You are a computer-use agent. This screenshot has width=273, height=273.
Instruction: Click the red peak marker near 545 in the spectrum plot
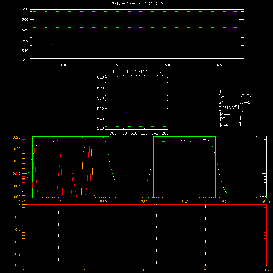73,173
